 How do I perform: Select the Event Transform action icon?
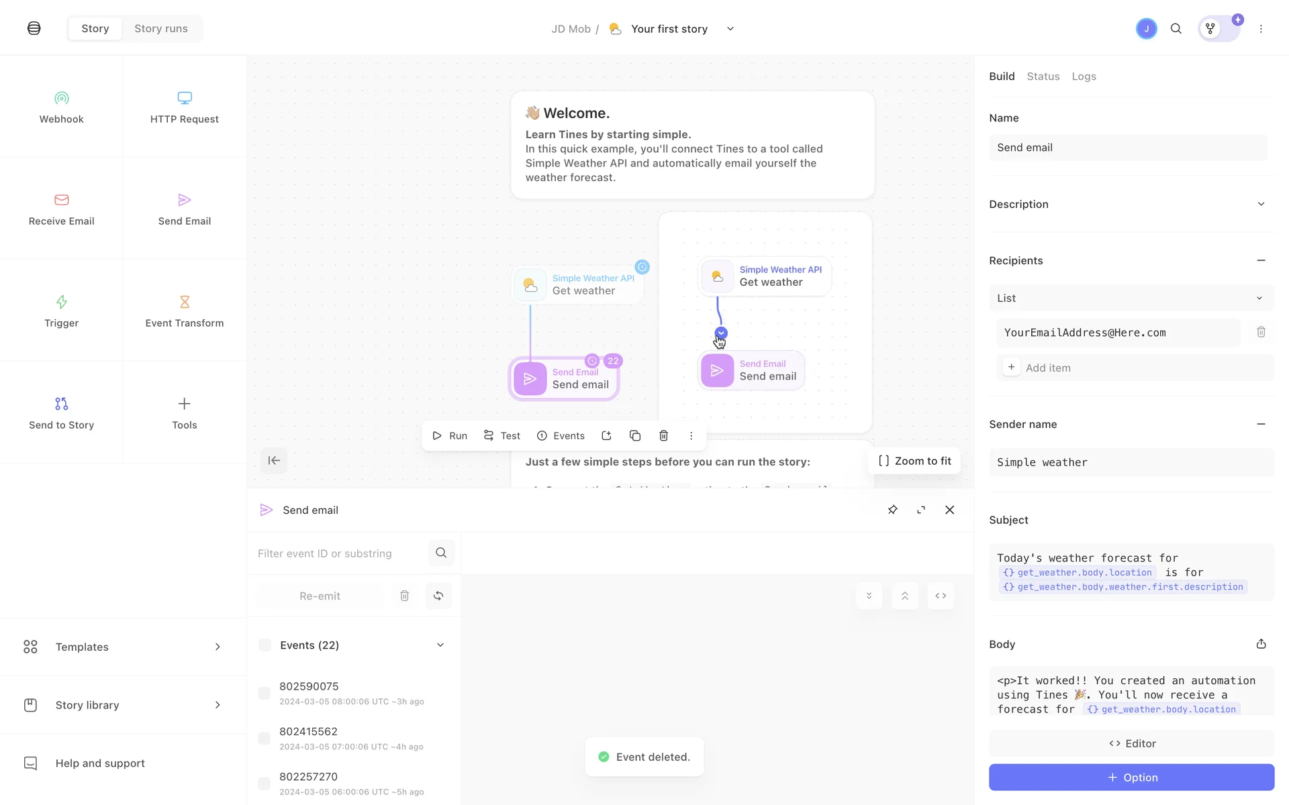[184, 302]
